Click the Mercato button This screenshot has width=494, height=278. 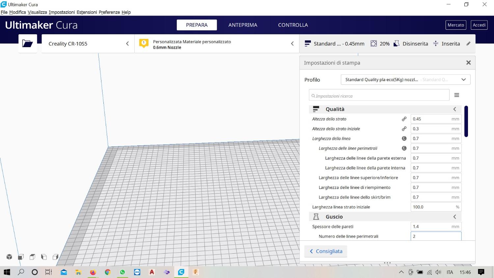[456, 25]
